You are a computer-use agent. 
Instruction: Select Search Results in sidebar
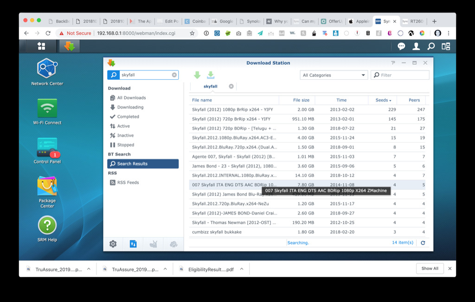click(x=143, y=164)
